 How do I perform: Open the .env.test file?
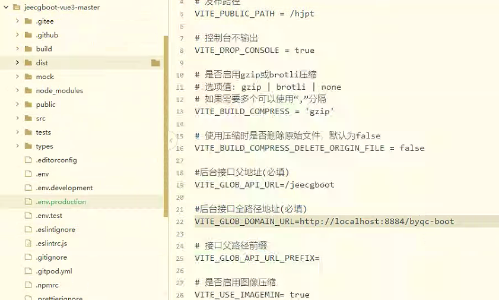(x=49, y=216)
